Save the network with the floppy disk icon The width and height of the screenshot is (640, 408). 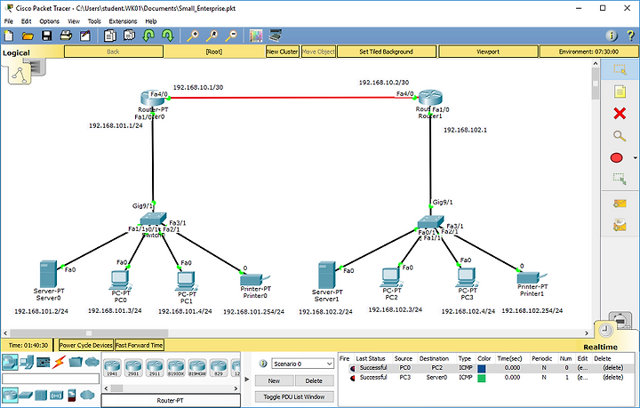(46, 36)
